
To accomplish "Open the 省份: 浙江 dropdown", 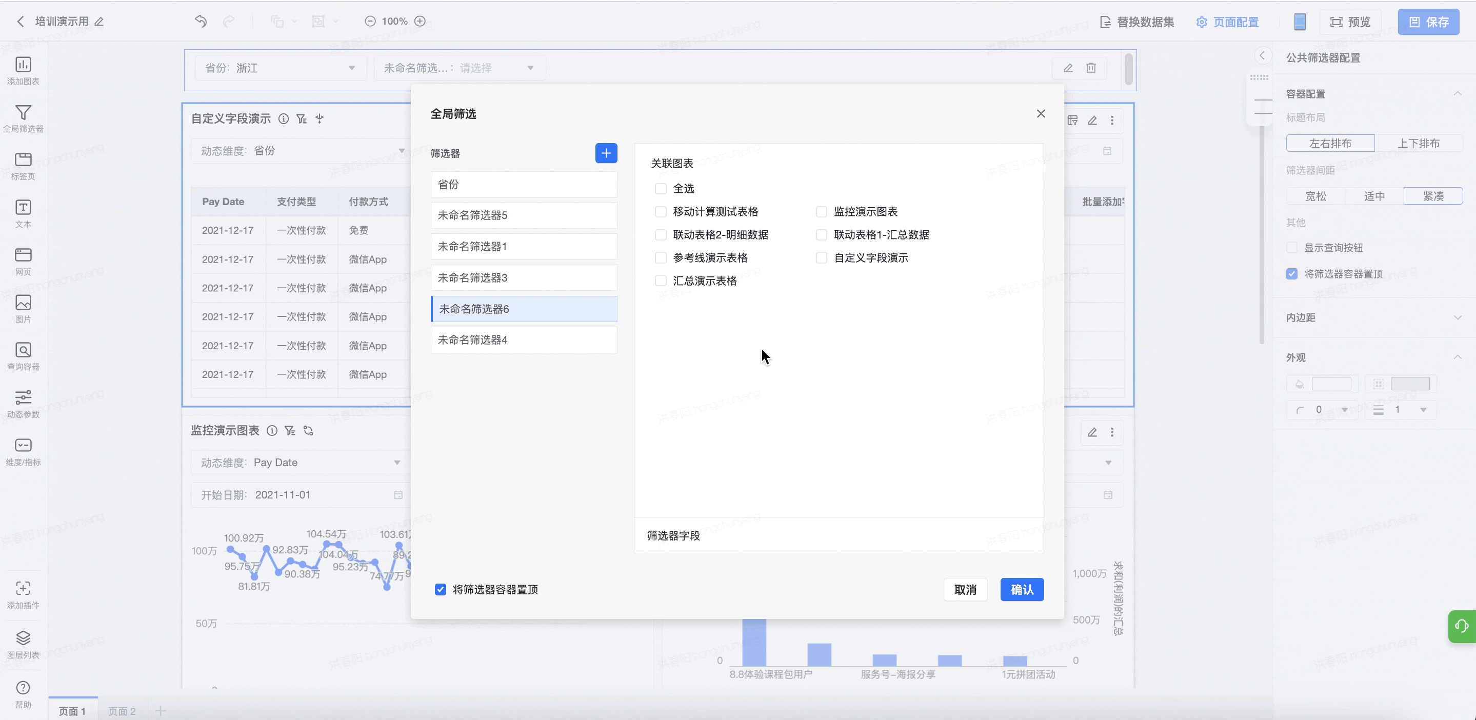I will tap(280, 68).
